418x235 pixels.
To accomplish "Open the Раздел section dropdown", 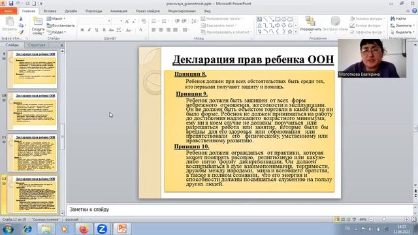I will coord(57,32).
